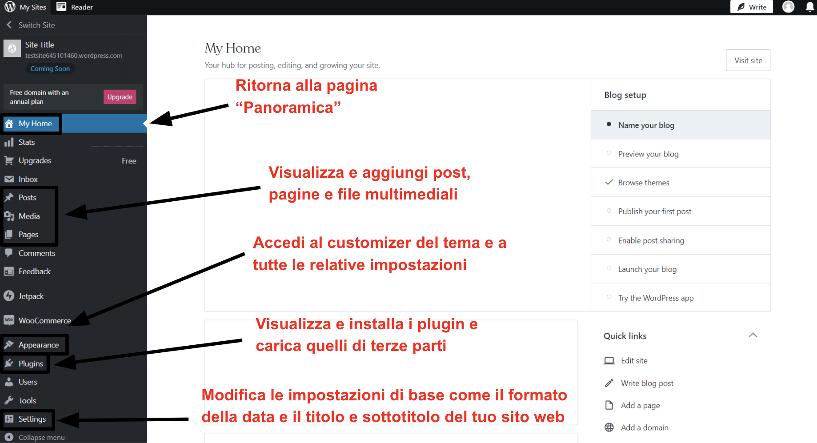Click the Write blog post quick link
The width and height of the screenshot is (817, 443).
(x=647, y=383)
